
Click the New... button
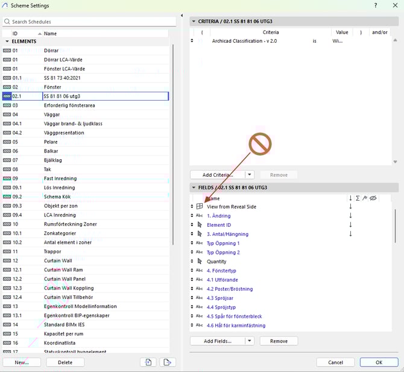coord(22,362)
